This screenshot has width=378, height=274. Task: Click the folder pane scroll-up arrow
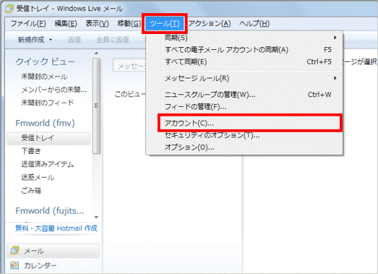point(96,53)
